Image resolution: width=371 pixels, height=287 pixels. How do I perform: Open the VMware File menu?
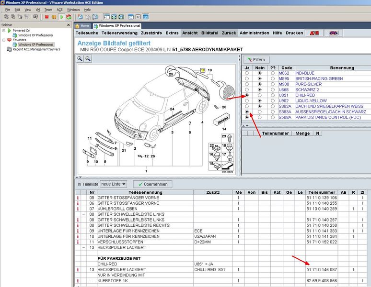pos(8,10)
